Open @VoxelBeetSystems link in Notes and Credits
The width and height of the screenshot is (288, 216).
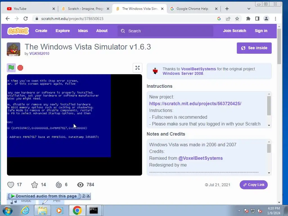point(200,158)
